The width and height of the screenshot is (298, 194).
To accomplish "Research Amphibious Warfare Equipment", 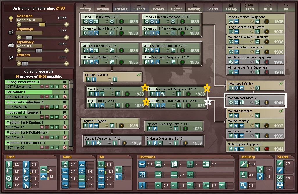I will (255, 60).
